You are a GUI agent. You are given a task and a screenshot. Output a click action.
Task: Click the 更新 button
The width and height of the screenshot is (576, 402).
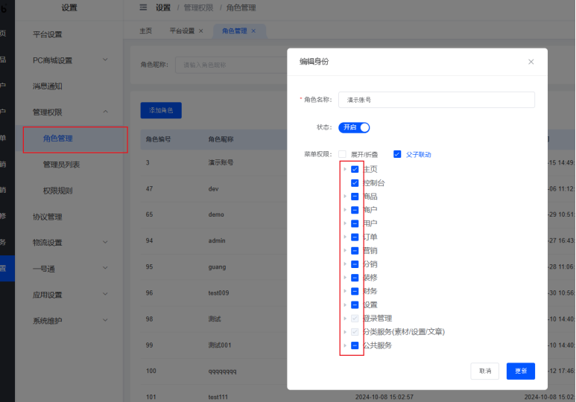[521, 371]
